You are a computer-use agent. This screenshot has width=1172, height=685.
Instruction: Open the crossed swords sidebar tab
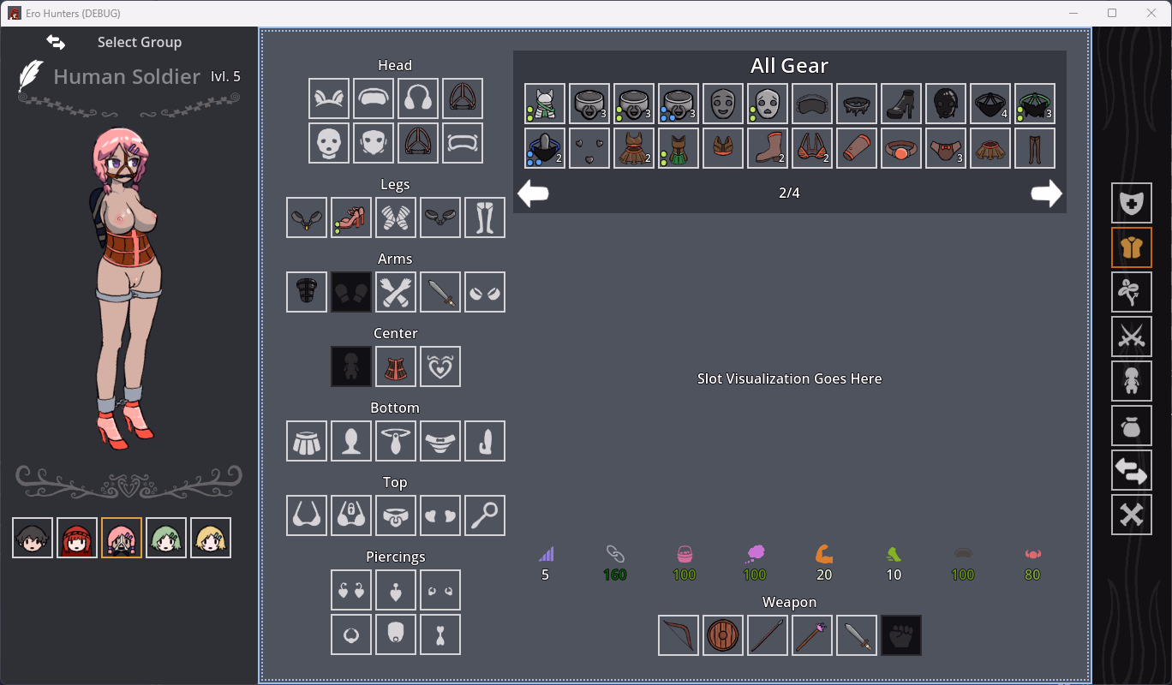(1132, 337)
